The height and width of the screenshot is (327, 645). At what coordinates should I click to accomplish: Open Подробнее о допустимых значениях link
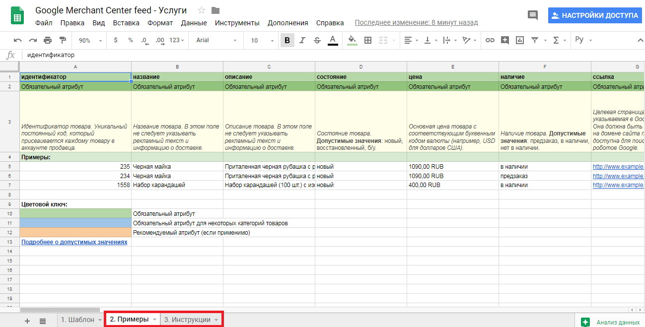pyautogui.click(x=74, y=242)
